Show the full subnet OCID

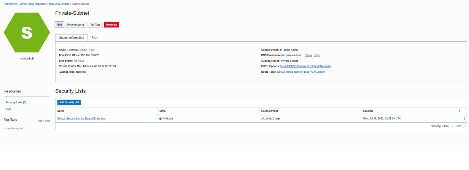coord(83,50)
